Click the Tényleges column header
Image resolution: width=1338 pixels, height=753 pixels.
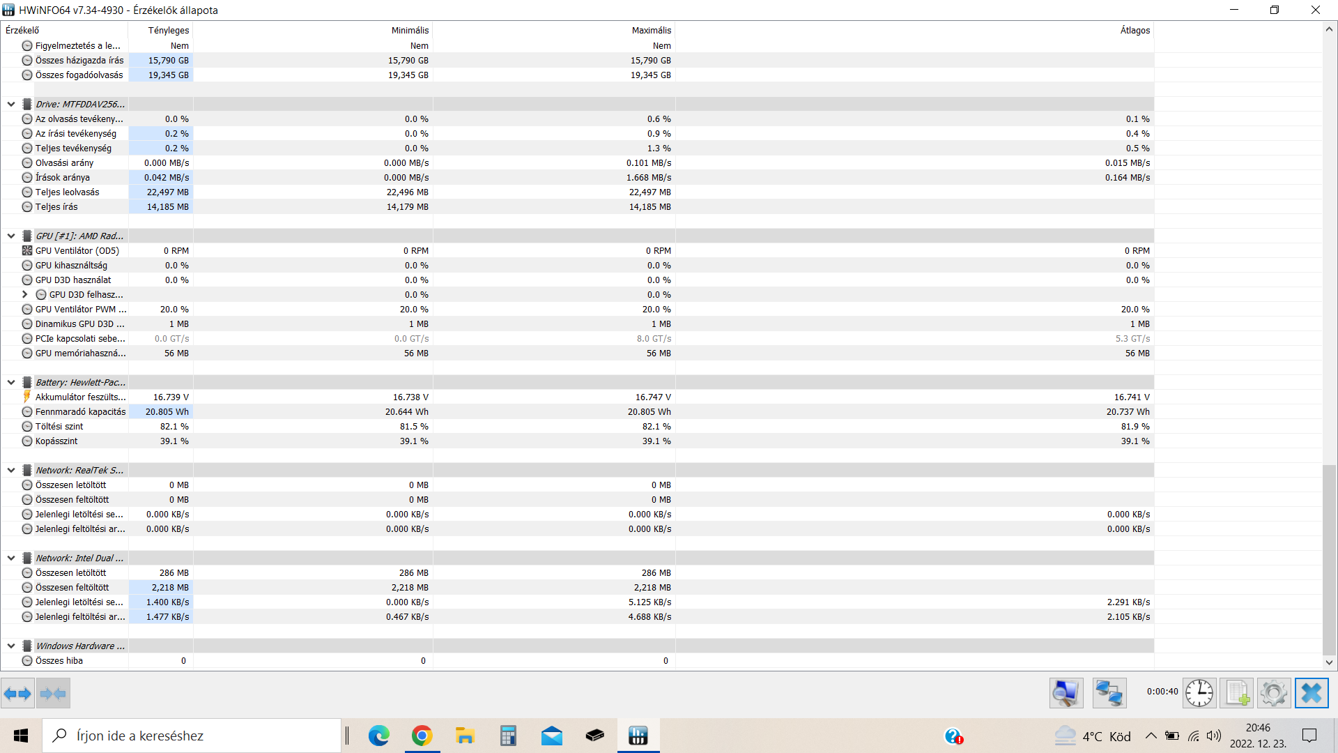coord(160,30)
